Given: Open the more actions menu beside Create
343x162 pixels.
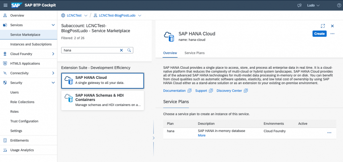Looking at the screenshot, I should [333, 34].
